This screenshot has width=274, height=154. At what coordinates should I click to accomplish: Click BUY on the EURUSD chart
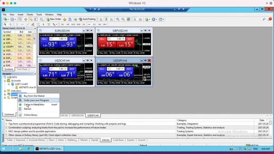[72, 39]
